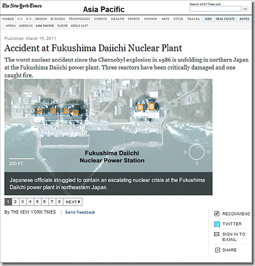
Task: Open the Science section
Action: click(x=101, y=19)
